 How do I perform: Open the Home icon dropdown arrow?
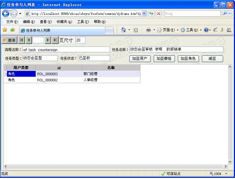tap(129, 30)
